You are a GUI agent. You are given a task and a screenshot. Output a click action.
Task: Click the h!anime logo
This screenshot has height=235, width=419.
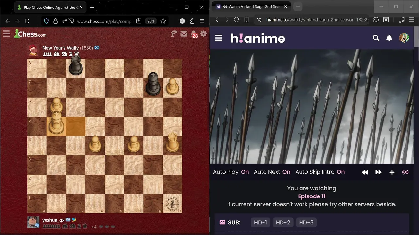[x=258, y=38]
